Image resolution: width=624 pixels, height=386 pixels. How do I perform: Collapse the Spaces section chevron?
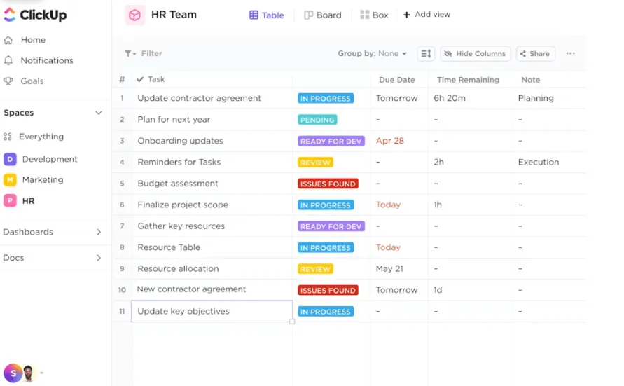[99, 113]
